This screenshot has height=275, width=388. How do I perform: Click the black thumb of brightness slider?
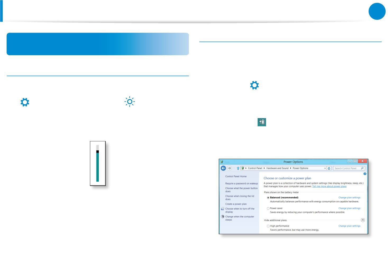point(98,152)
